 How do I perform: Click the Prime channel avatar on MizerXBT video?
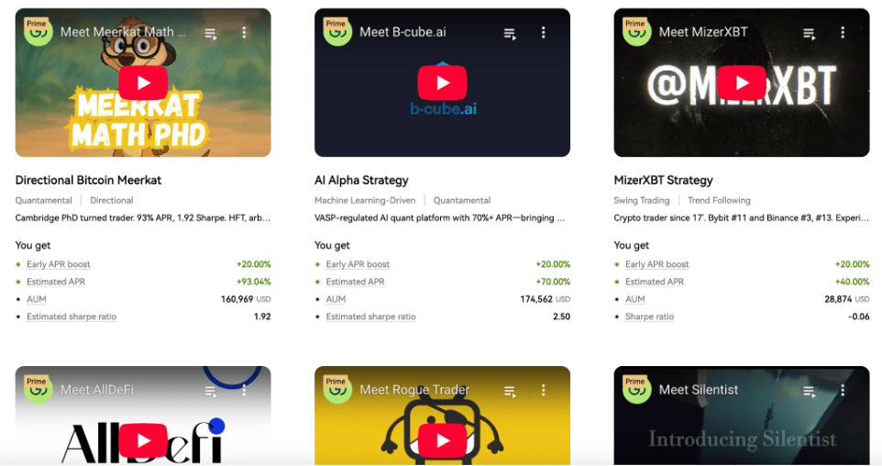pos(637,31)
